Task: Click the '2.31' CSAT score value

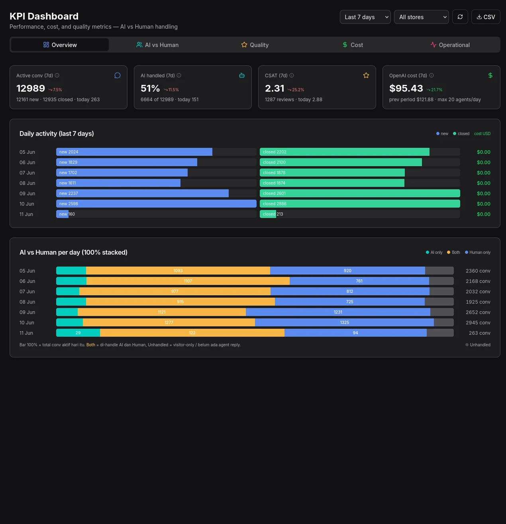Action: 275,88
